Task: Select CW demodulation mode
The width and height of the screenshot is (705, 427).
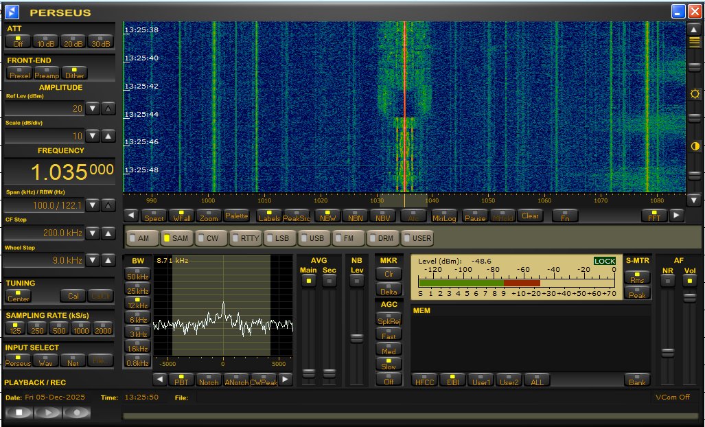Action: pos(211,238)
